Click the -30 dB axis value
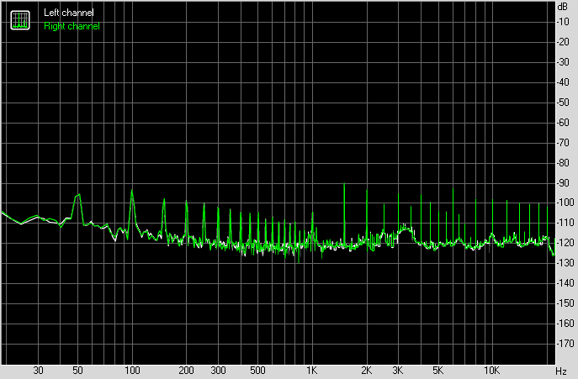 (x=563, y=62)
